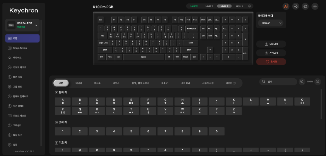
Task: Select the Tab key on keyboard preview
Action: tap(103, 35)
